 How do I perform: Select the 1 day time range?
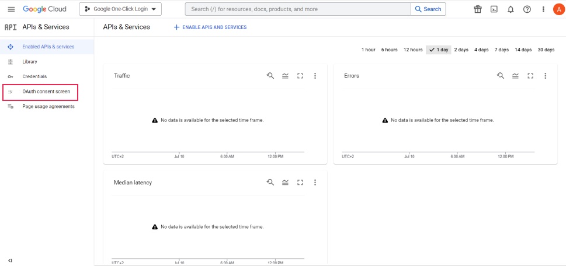coord(438,50)
